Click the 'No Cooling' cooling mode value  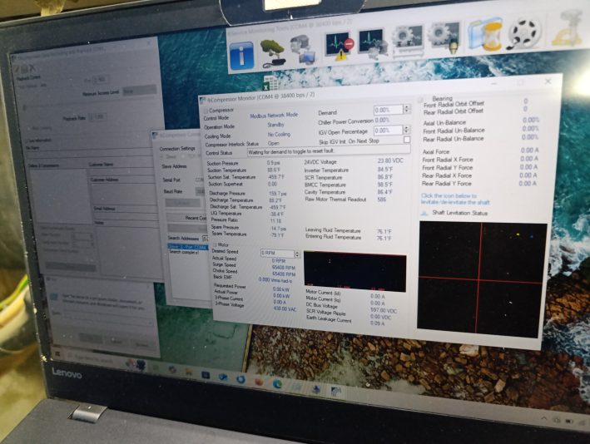[279, 134]
